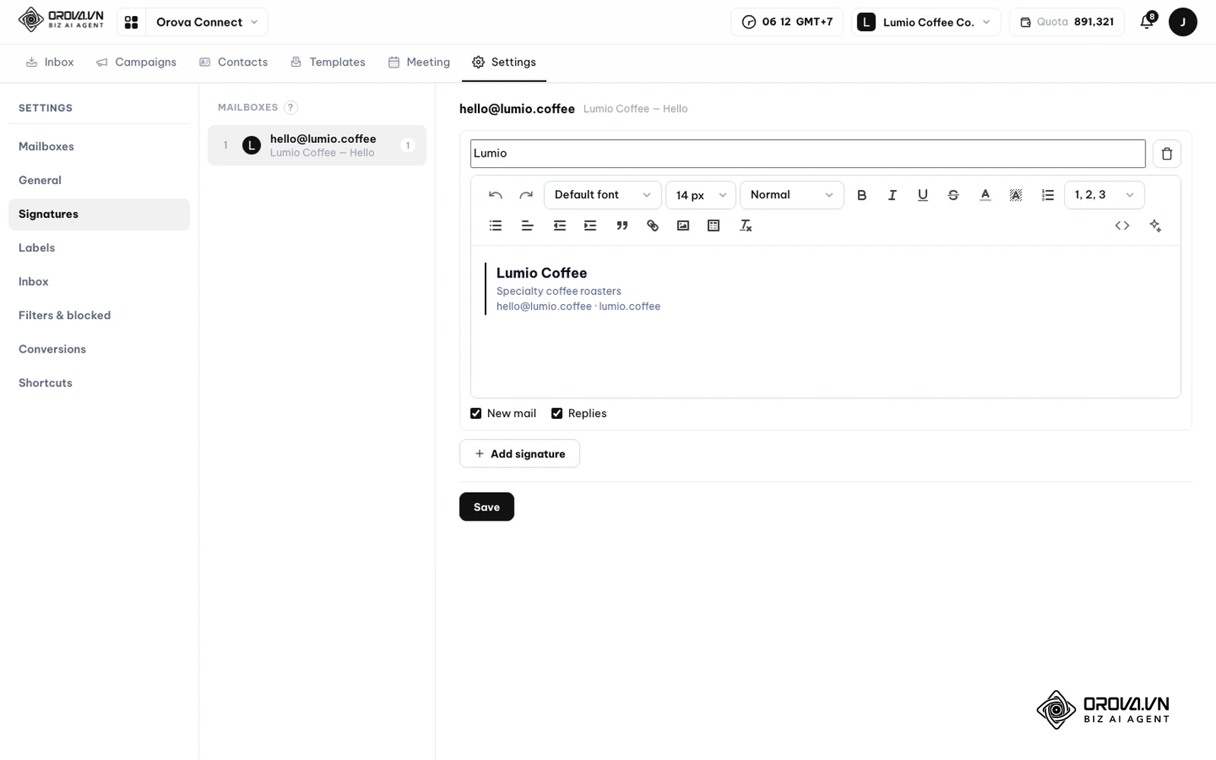Open the highlight background color tool
Viewport: 1216px width, 760px height.
coord(1015,195)
